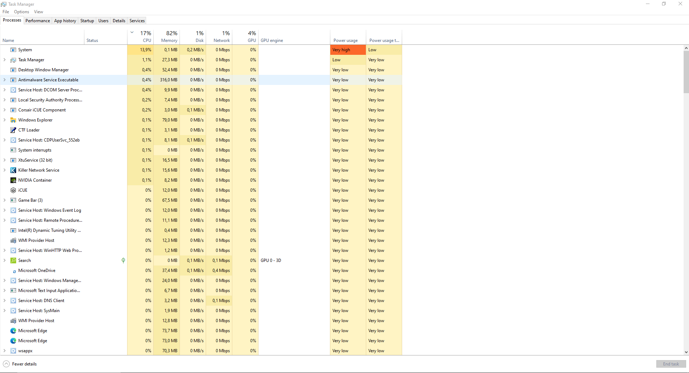The image size is (689, 373).
Task: Sort processes by GPU column
Action: point(245,37)
